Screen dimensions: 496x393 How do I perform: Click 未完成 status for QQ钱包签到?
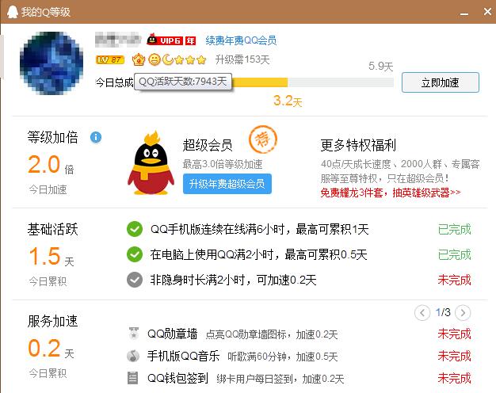coord(455,379)
